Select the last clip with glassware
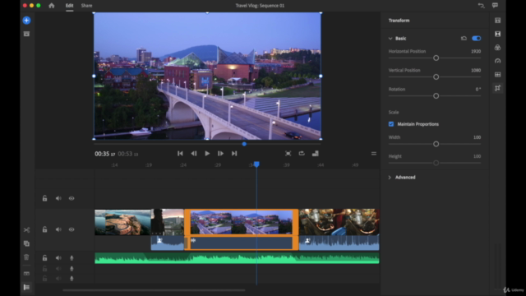The width and height of the screenshot is (526, 296). point(339,222)
